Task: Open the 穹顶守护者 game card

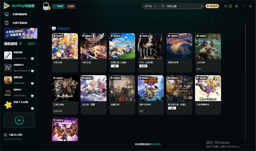Action: tap(179, 53)
